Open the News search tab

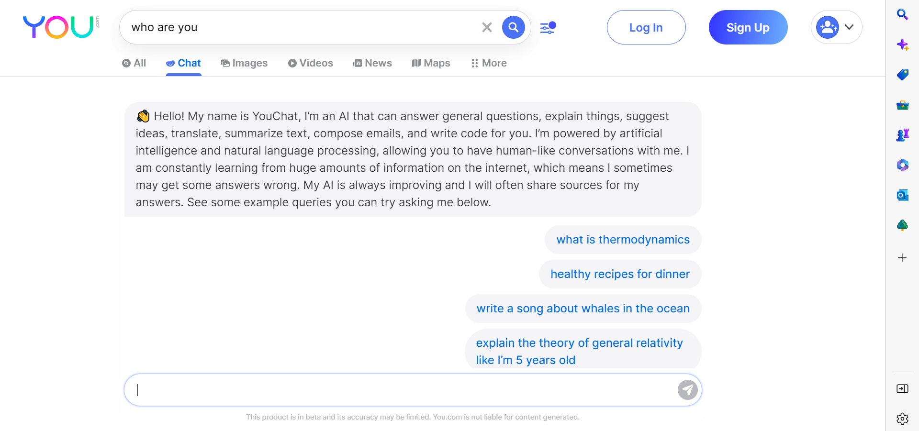(372, 63)
